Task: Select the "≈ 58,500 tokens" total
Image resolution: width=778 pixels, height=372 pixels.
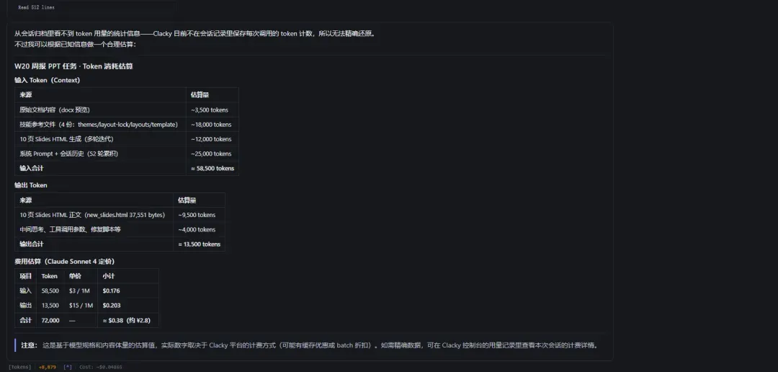Action: [x=213, y=169]
